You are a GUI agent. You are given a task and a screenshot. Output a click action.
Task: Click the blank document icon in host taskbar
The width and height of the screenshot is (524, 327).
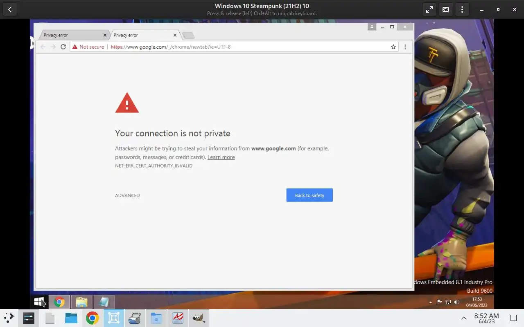click(50, 318)
